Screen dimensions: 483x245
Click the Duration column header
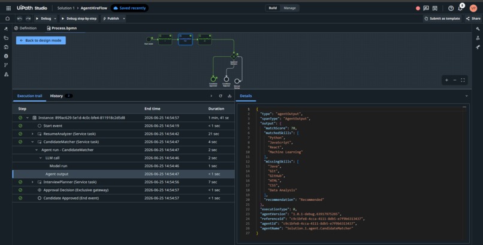[216, 109]
